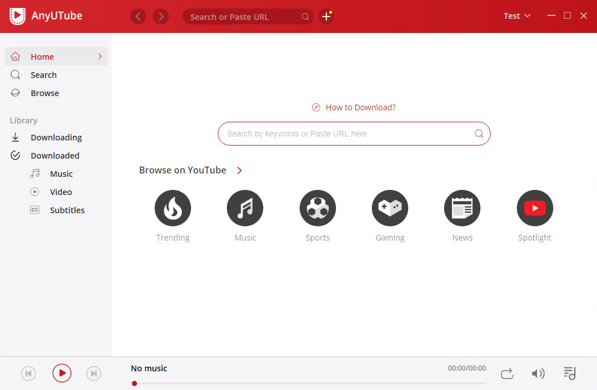Image resolution: width=597 pixels, height=390 pixels.
Task: Open the Downloading library section
Action: (56, 137)
